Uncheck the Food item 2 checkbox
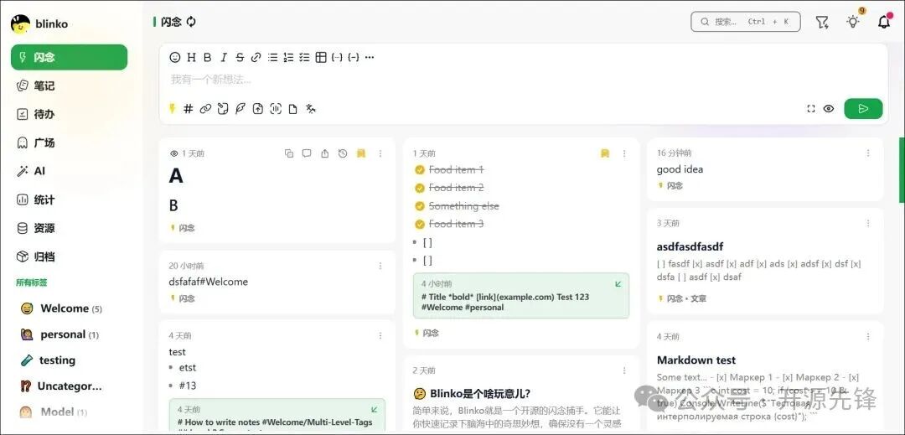Image resolution: width=905 pixels, height=435 pixels. click(x=420, y=188)
